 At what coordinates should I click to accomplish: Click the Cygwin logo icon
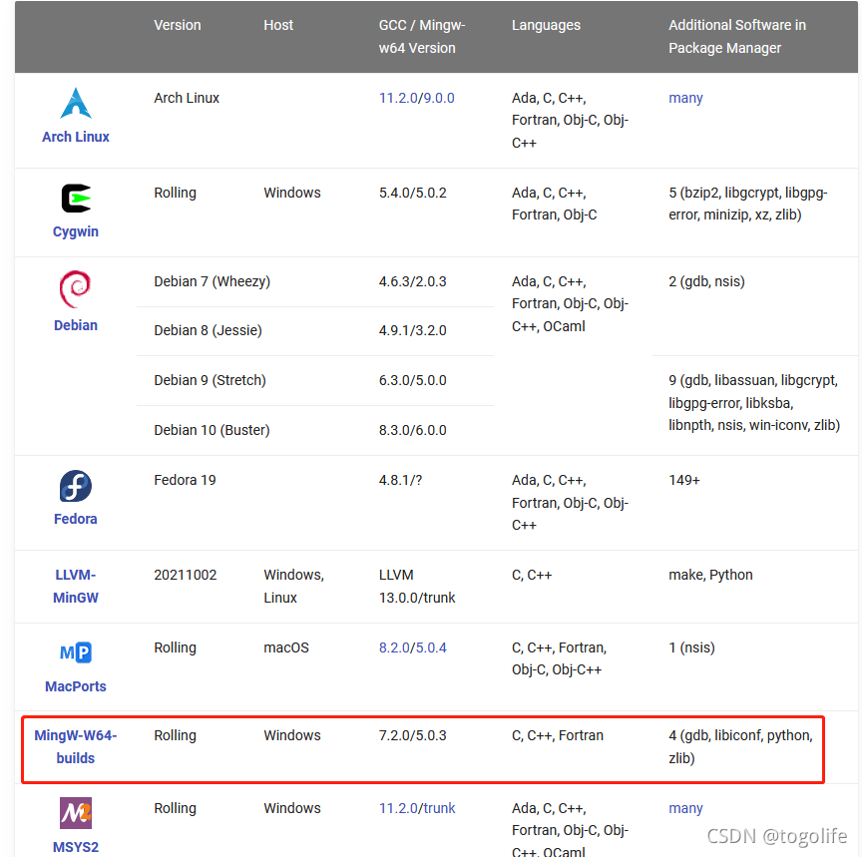[x=76, y=198]
